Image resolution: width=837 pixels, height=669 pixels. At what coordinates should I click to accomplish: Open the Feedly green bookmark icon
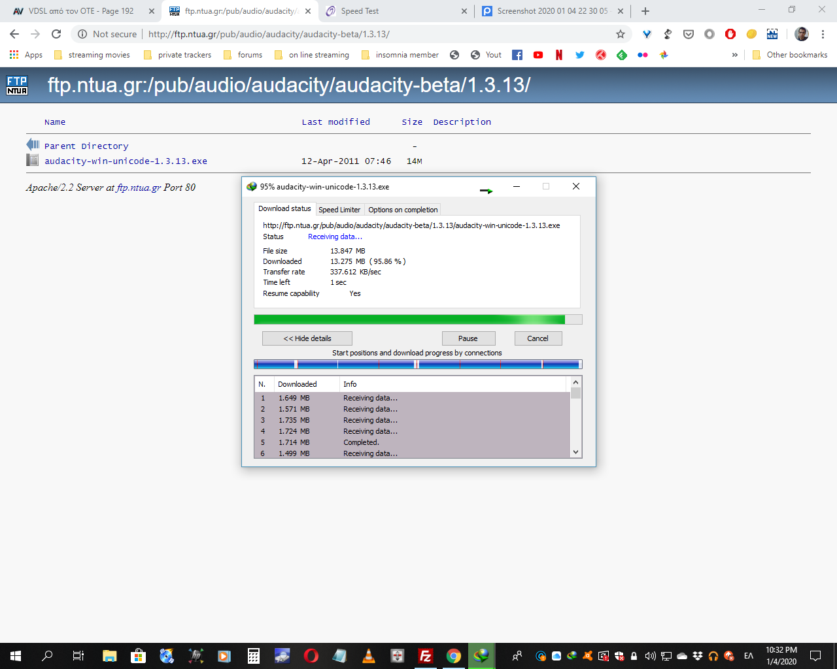click(x=622, y=55)
